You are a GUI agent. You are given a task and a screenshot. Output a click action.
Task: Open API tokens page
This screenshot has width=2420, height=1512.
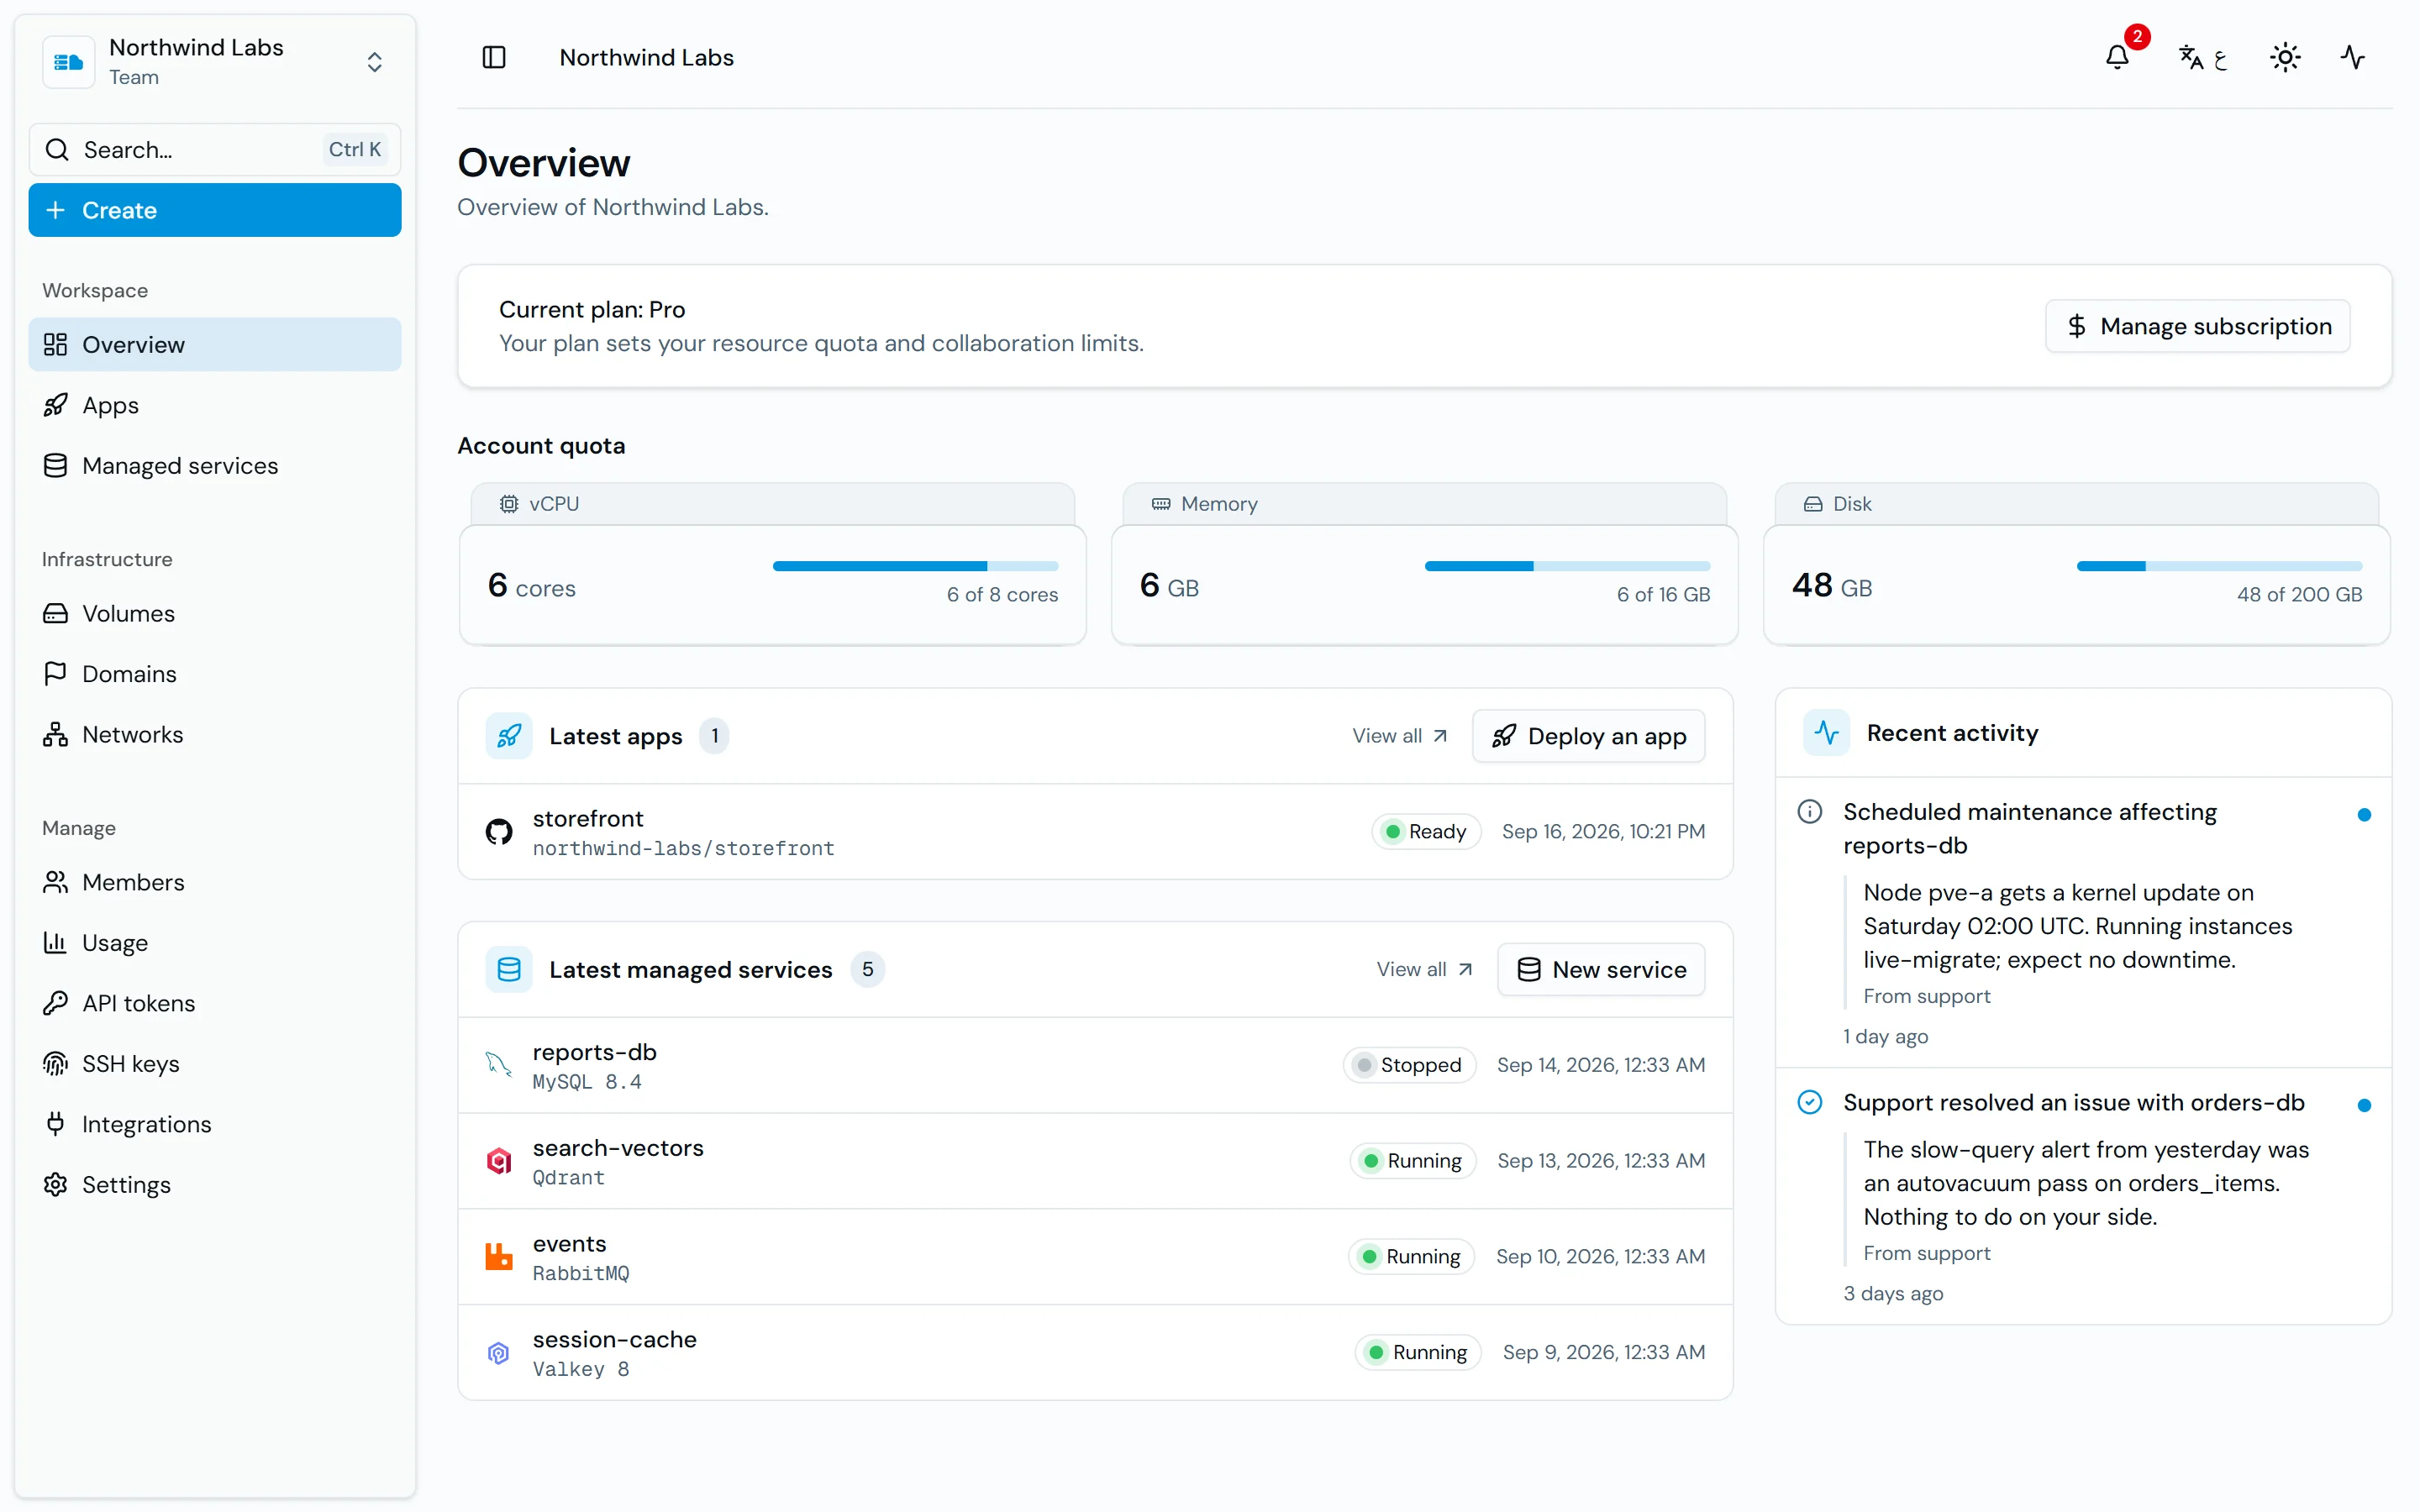tap(215, 1003)
